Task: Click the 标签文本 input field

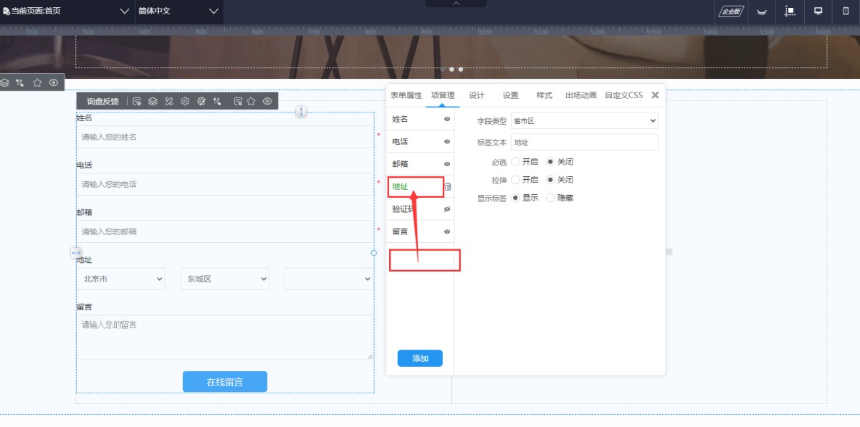Action: pyautogui.click(x=583, y=143)
